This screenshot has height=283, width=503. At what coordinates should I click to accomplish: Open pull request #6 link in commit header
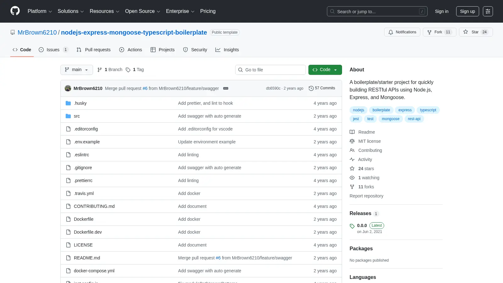145,88
